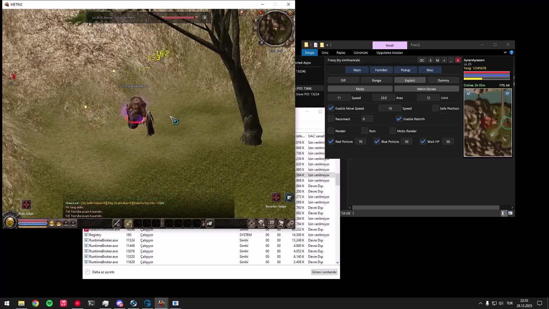Open game settings gear icon
This screenshot has width=549, height=309.
[290, 223]
